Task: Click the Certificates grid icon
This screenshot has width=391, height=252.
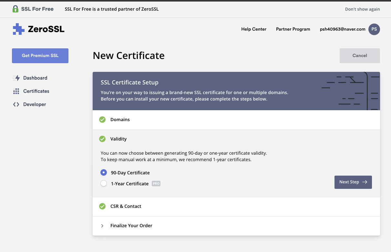Action: pos(16,91)
